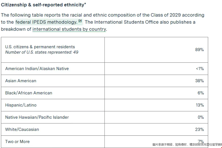Click the Number of U.S. states represented text

pos(42,52)
